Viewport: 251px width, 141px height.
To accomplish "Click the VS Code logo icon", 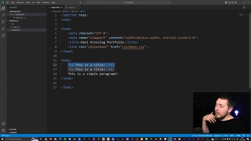I will 2,2.
